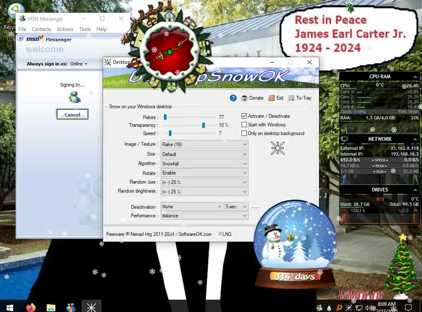
Task: Click the Speed slider handle
Action: (170, 133)
